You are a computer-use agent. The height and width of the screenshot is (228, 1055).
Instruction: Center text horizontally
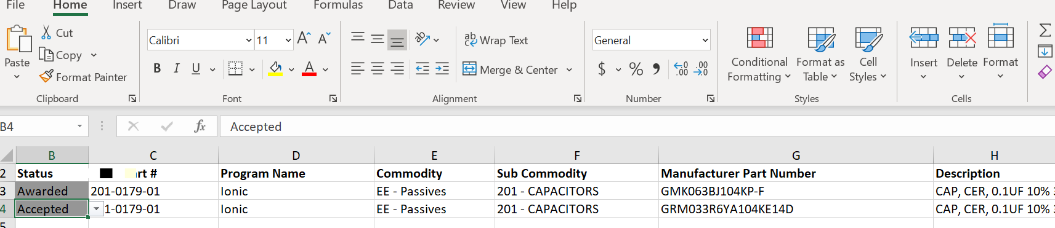(378, 69)
